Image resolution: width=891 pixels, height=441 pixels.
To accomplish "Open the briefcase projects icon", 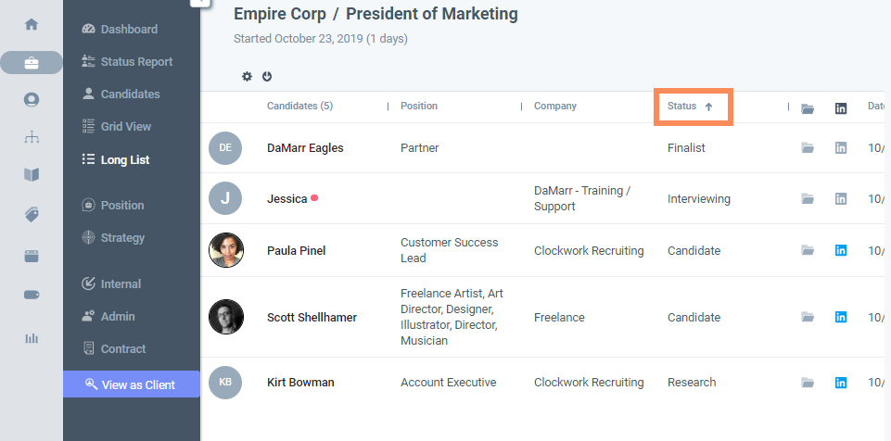I will tap(32, 63).
